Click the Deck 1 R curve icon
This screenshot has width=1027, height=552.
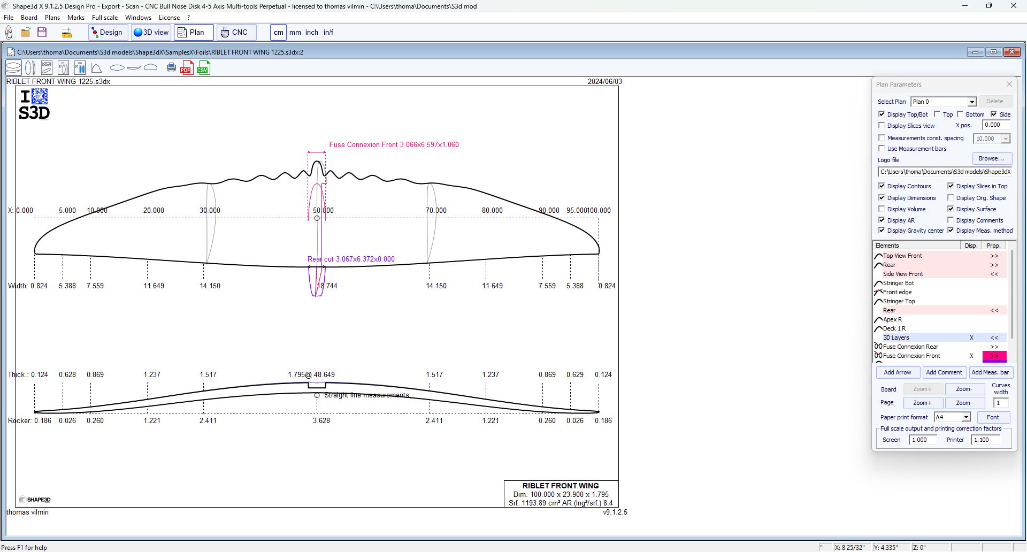coord(878,329)
